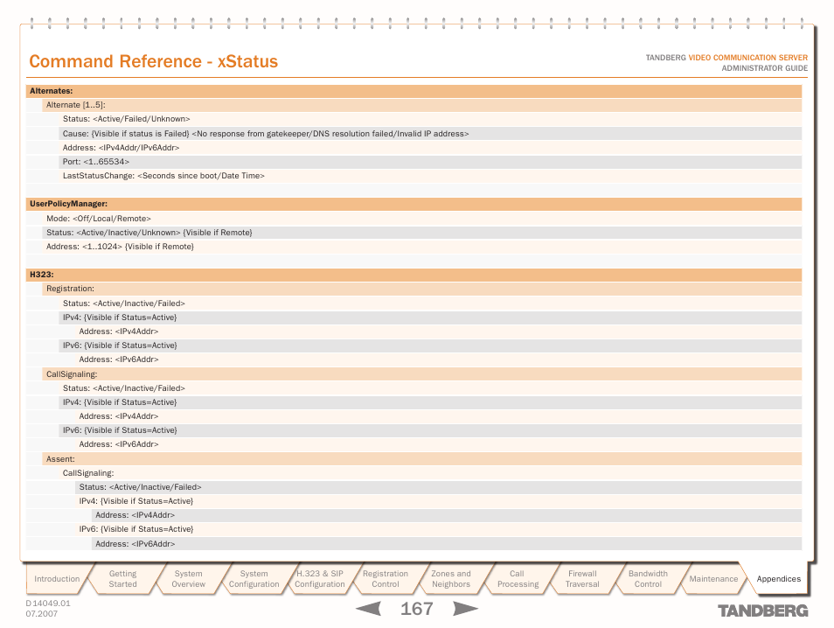Click the H323: section header
Image resolution: width=834 pixels, height=628 pixels.
[414, 275]
